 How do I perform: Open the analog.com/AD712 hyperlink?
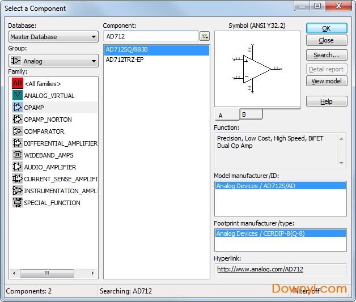tap(260, 269)
